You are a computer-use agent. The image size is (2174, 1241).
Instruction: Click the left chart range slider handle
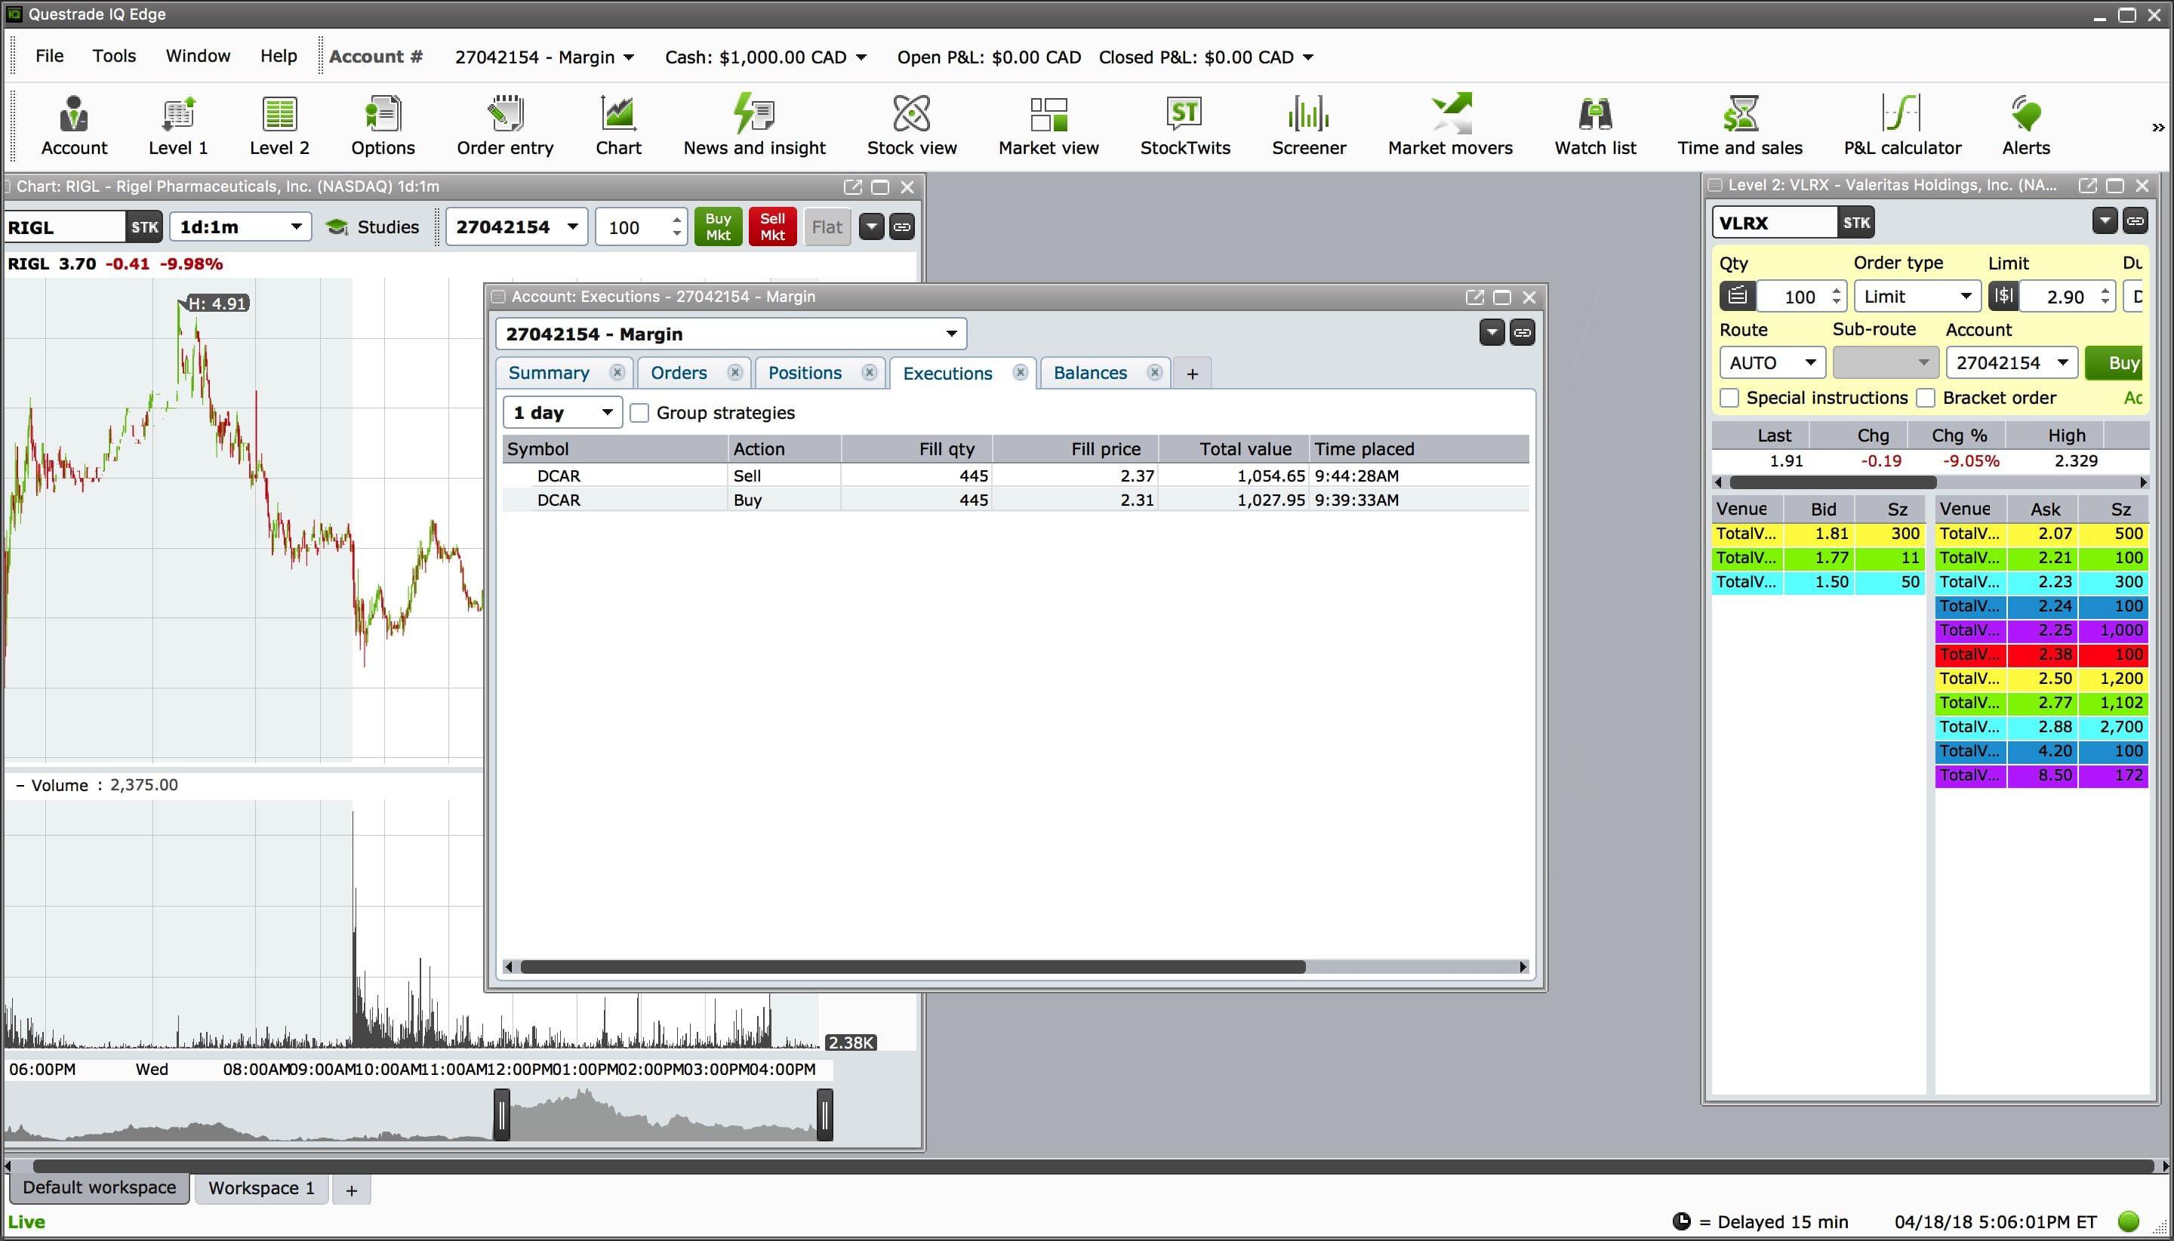click(x=502, y=1115)
